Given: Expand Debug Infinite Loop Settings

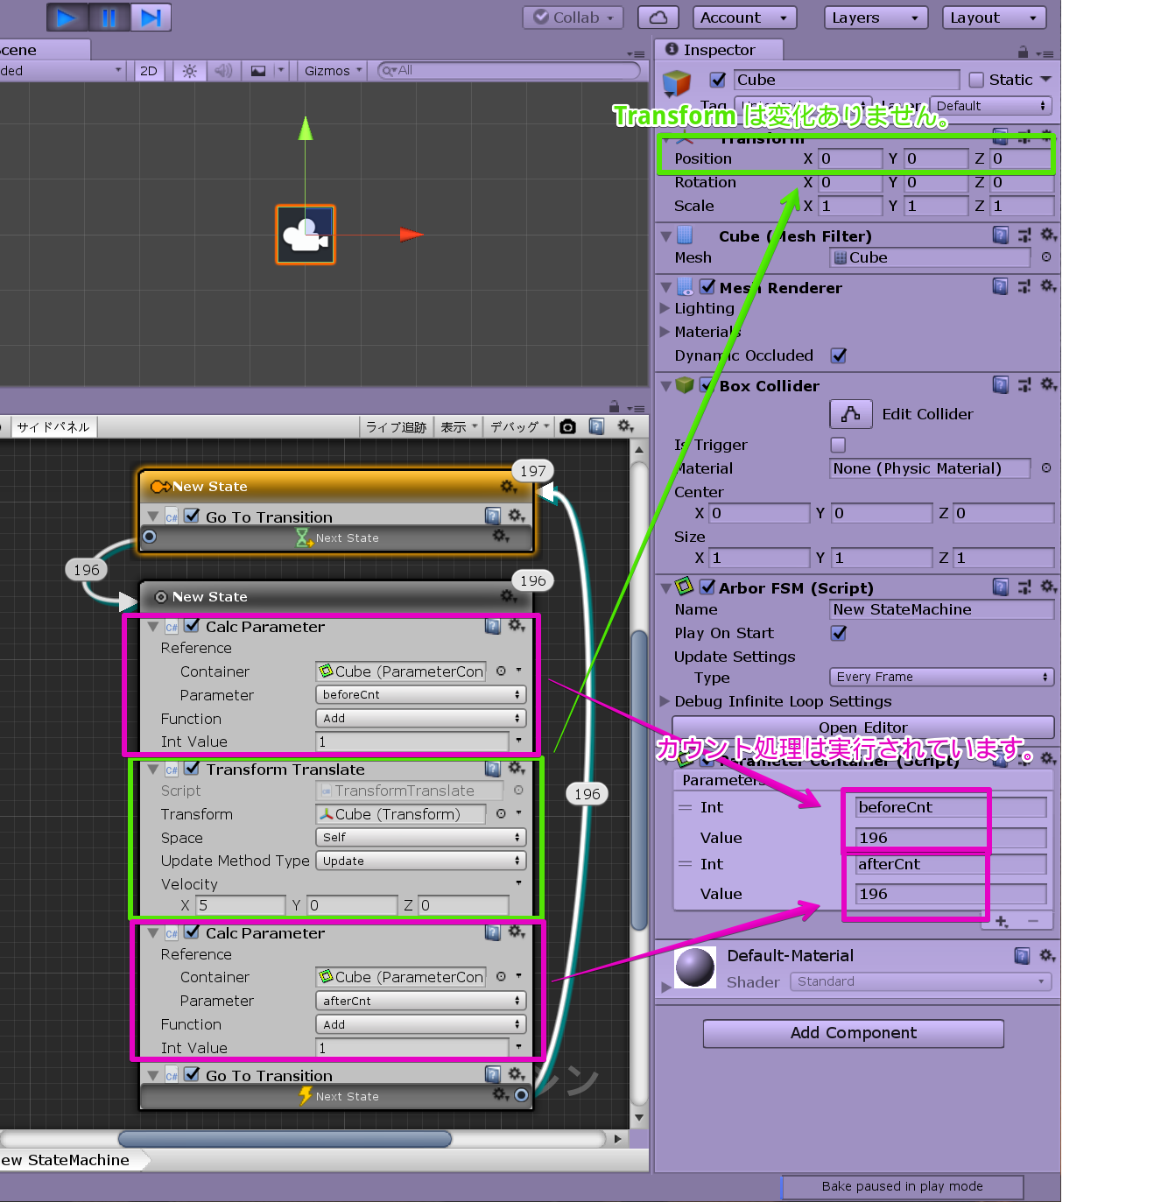Looking at the screenshot, I should (665, 701).
